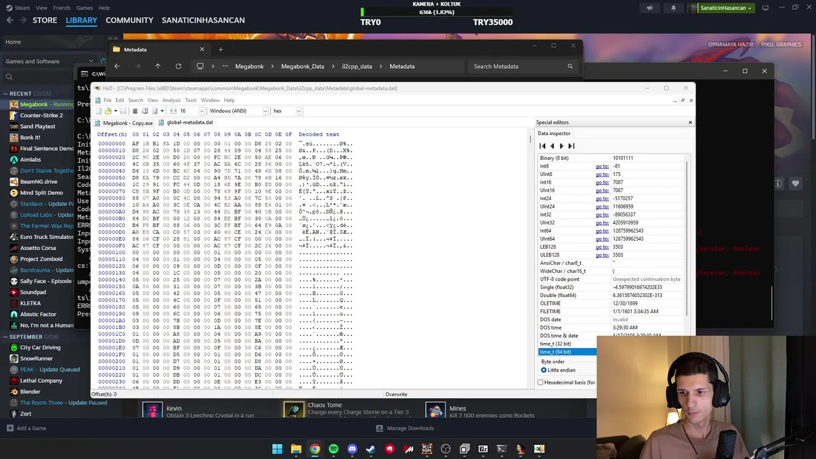Click the Steam forward navigation arrow

tap(24, 20)
